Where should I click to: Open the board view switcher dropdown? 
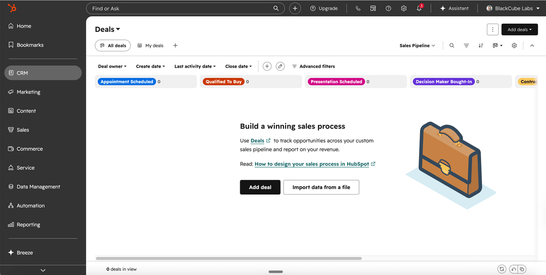498,45
